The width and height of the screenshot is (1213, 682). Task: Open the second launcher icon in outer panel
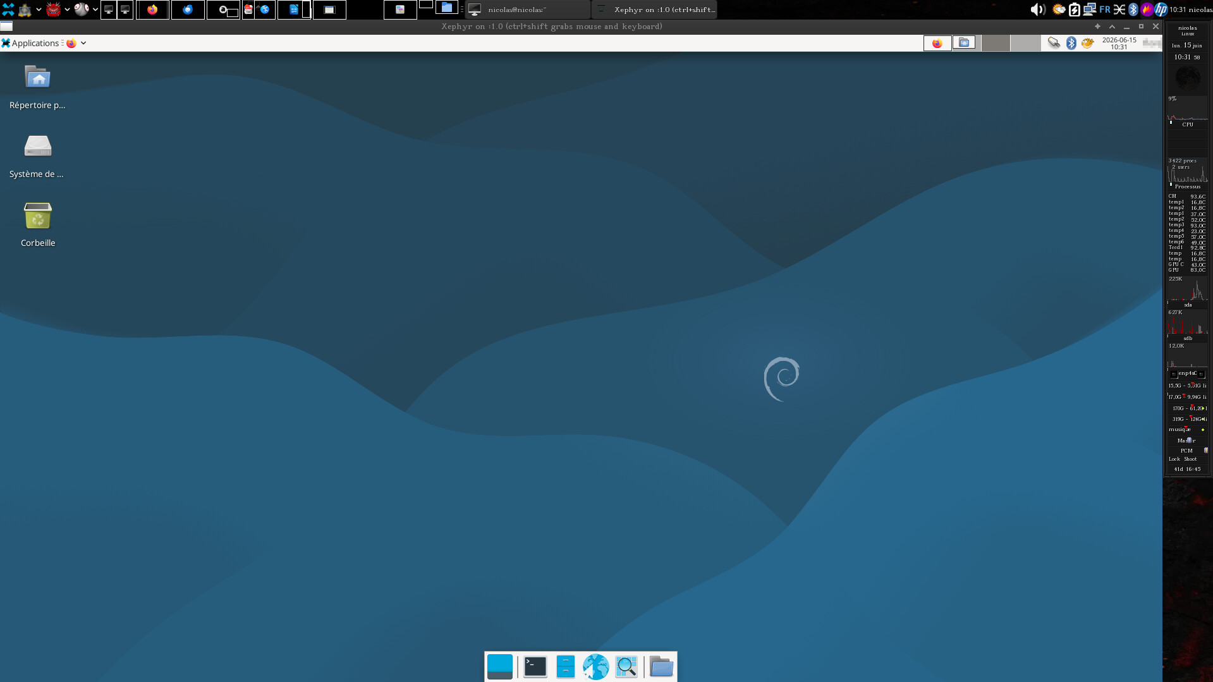25,9
